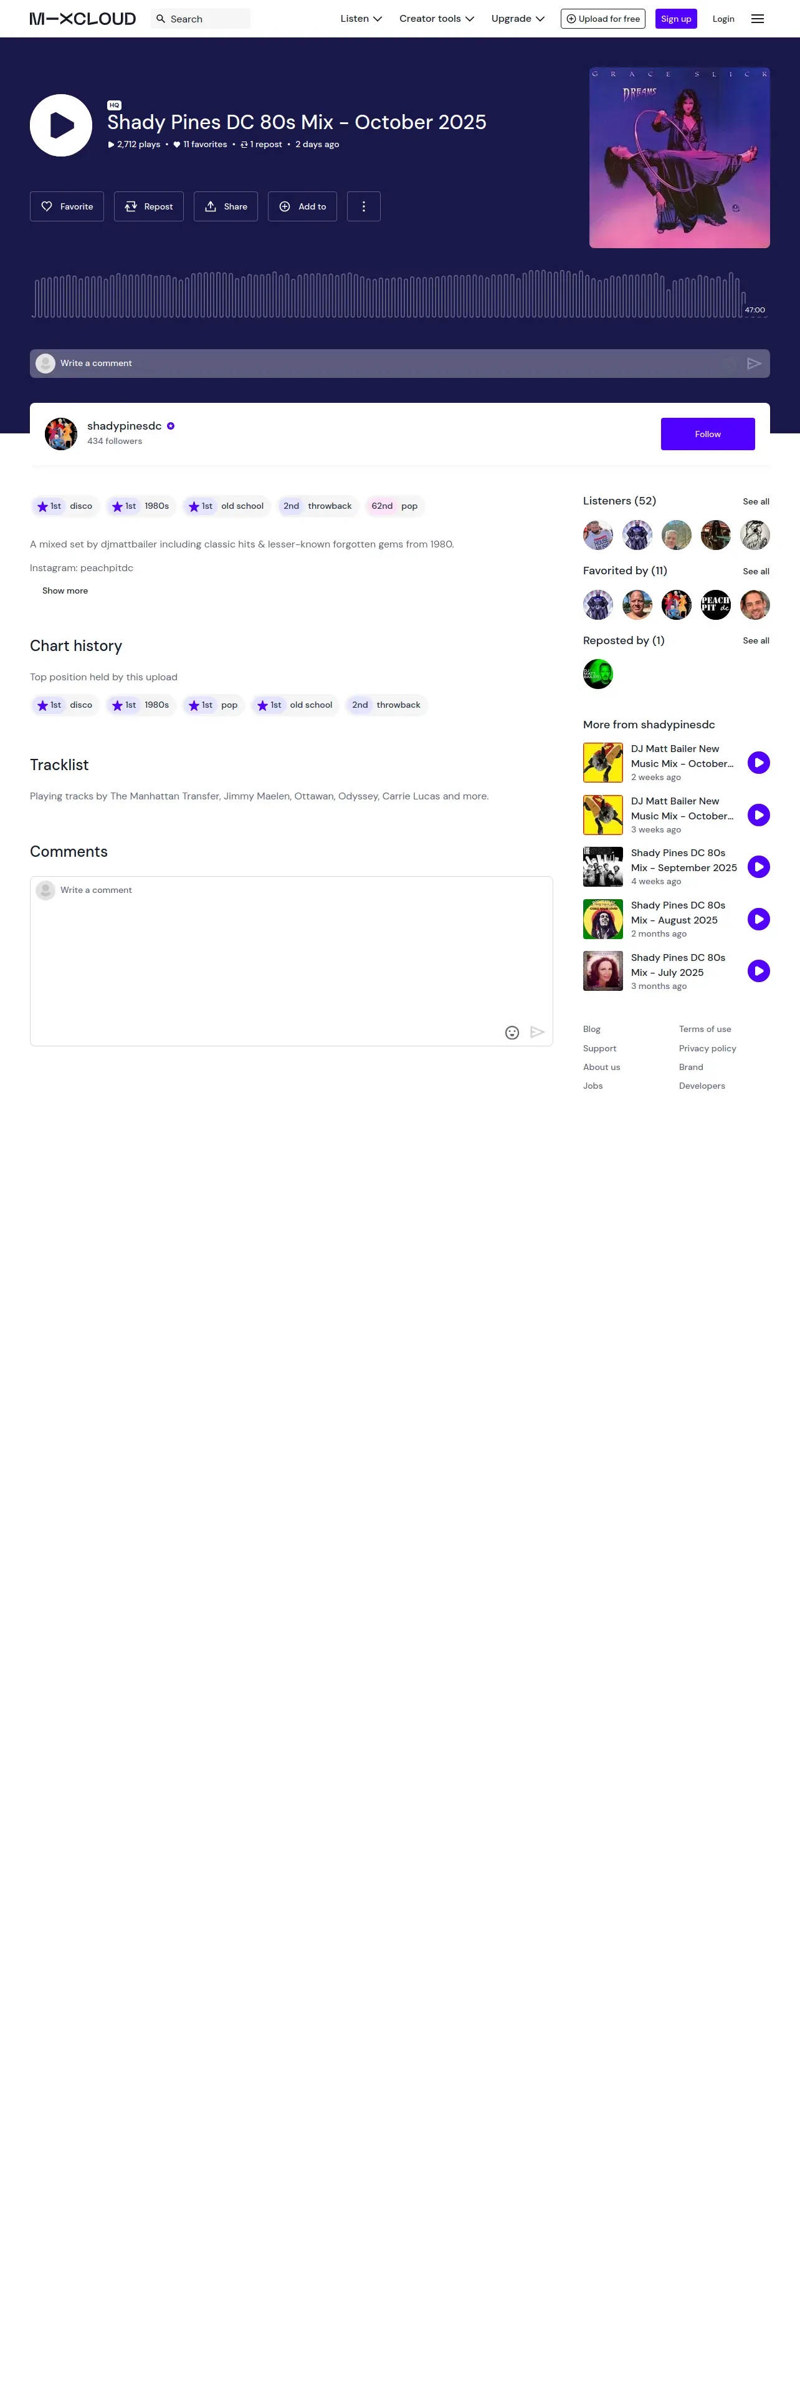
Task: Open the 1st disco tag at top
Action: coord(65,506)
